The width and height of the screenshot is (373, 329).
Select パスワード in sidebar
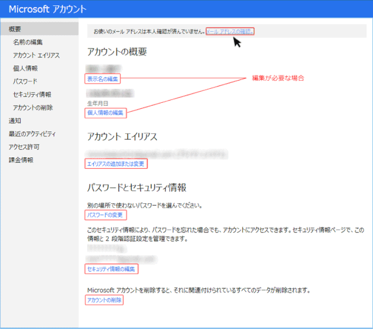25,82
